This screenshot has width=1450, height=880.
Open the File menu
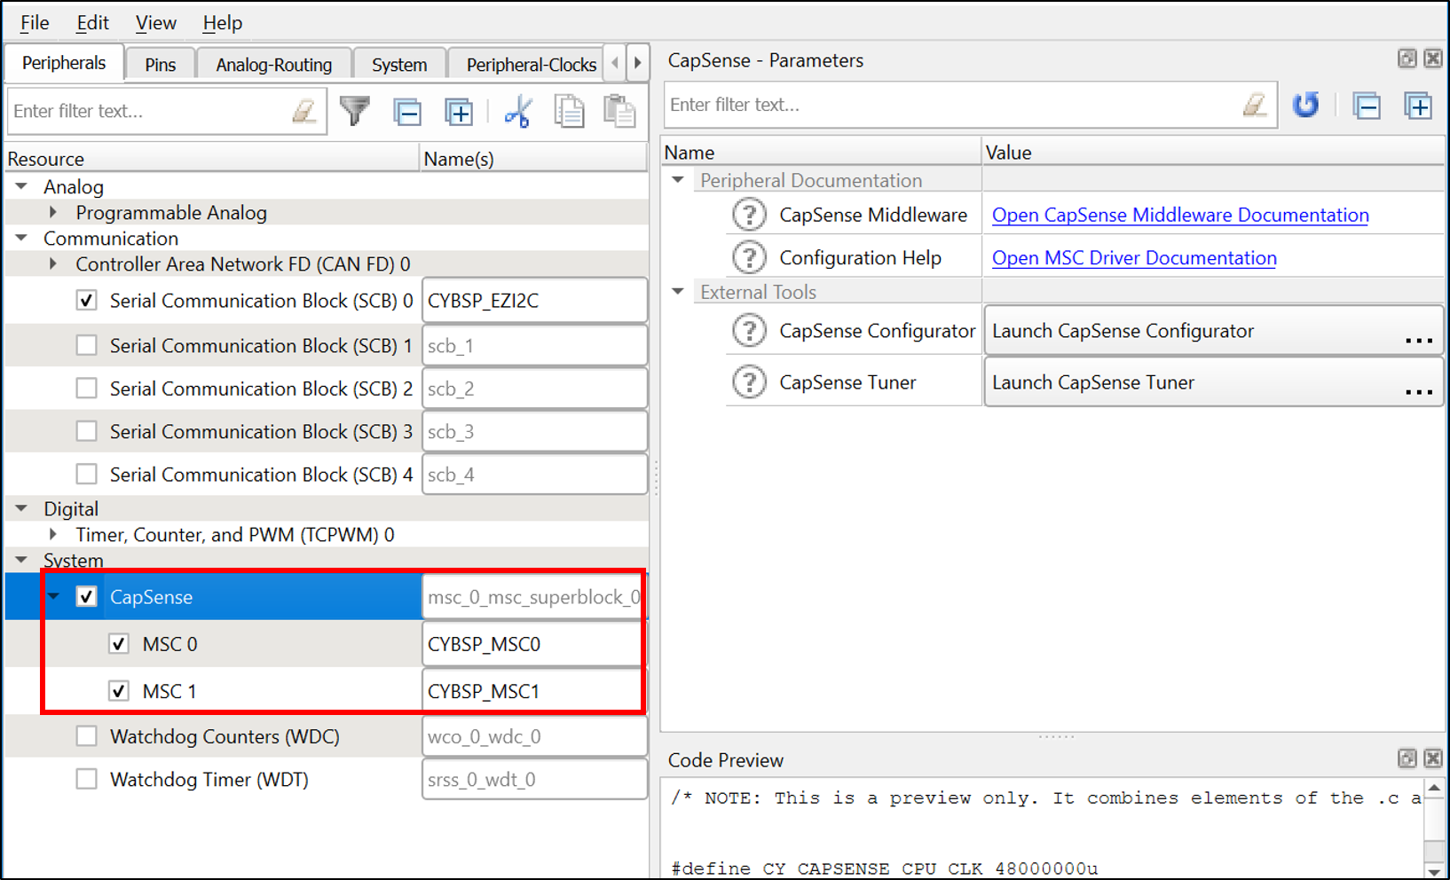point(35,22)
